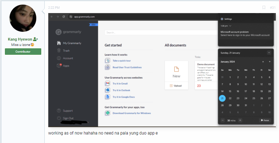The height and width of the screenshot is (143, 279).
Task: Expand the 1:58 pm notification chevron
Action: pyautogui.click(x=230, y=26)
